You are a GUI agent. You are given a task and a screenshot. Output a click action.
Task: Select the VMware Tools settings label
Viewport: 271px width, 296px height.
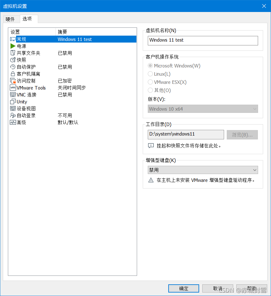31,88
